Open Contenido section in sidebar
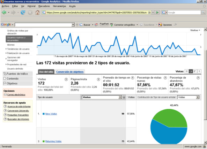 click(x=18, y=79)
